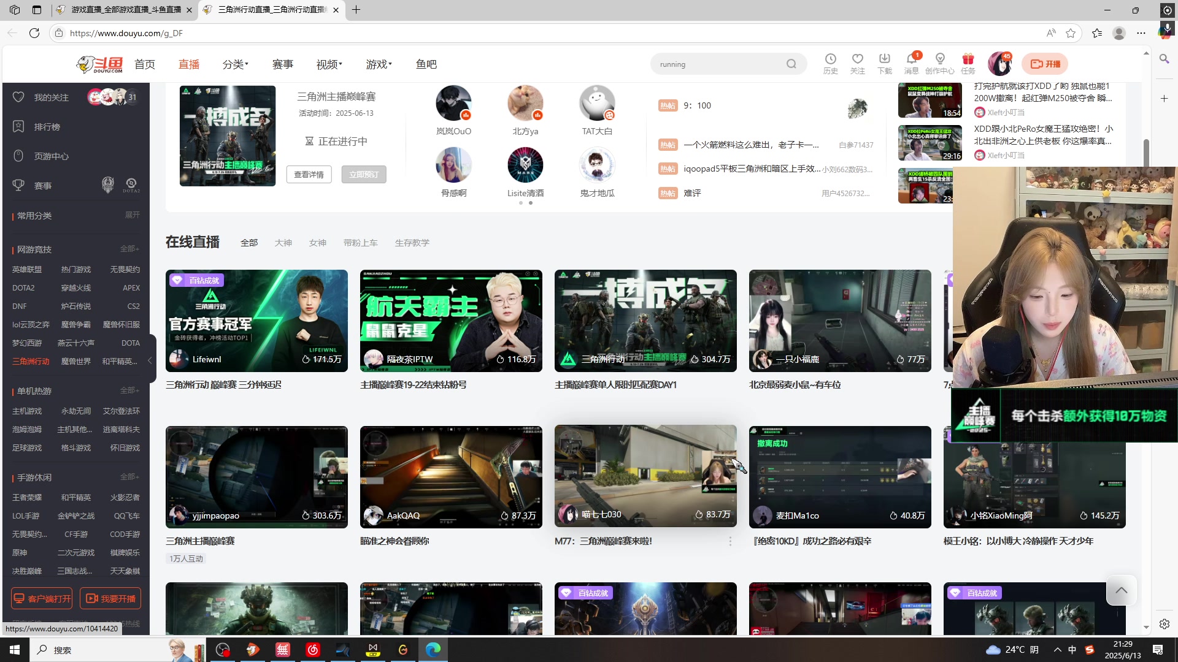Open 排行榜 in left sidebar
The height and width of the screenshot is (662, 1178).
(47, 127)
